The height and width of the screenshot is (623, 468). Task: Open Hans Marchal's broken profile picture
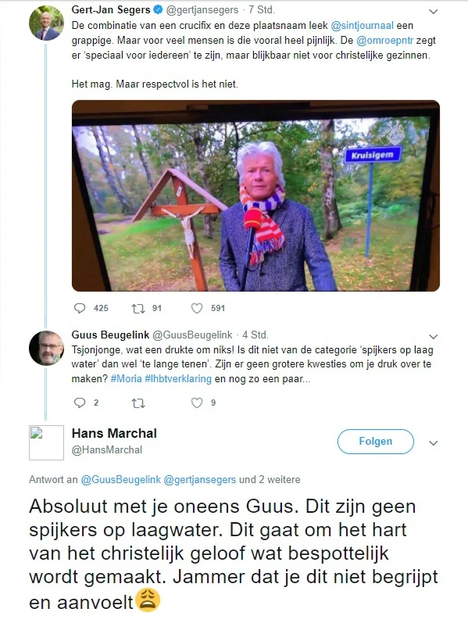(46, 442)
